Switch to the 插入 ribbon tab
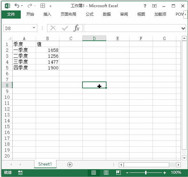The image size is (188, 177). [x=47, y=14]
